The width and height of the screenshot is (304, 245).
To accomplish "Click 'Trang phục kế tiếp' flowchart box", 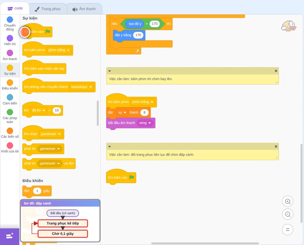I will tap(63, 223).
